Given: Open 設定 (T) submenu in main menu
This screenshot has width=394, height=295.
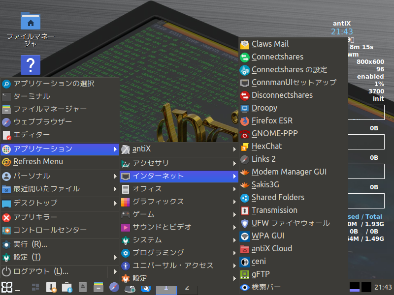Looking at the screenshot, I should coord(60,257).
